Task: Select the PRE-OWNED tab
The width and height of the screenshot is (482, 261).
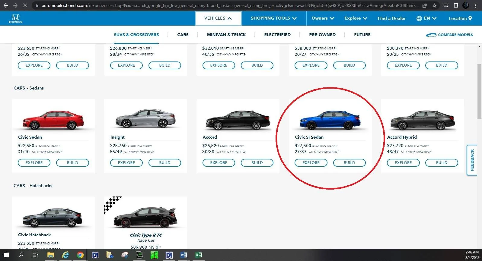Action: pyautogui.click(x=322, y=35)
